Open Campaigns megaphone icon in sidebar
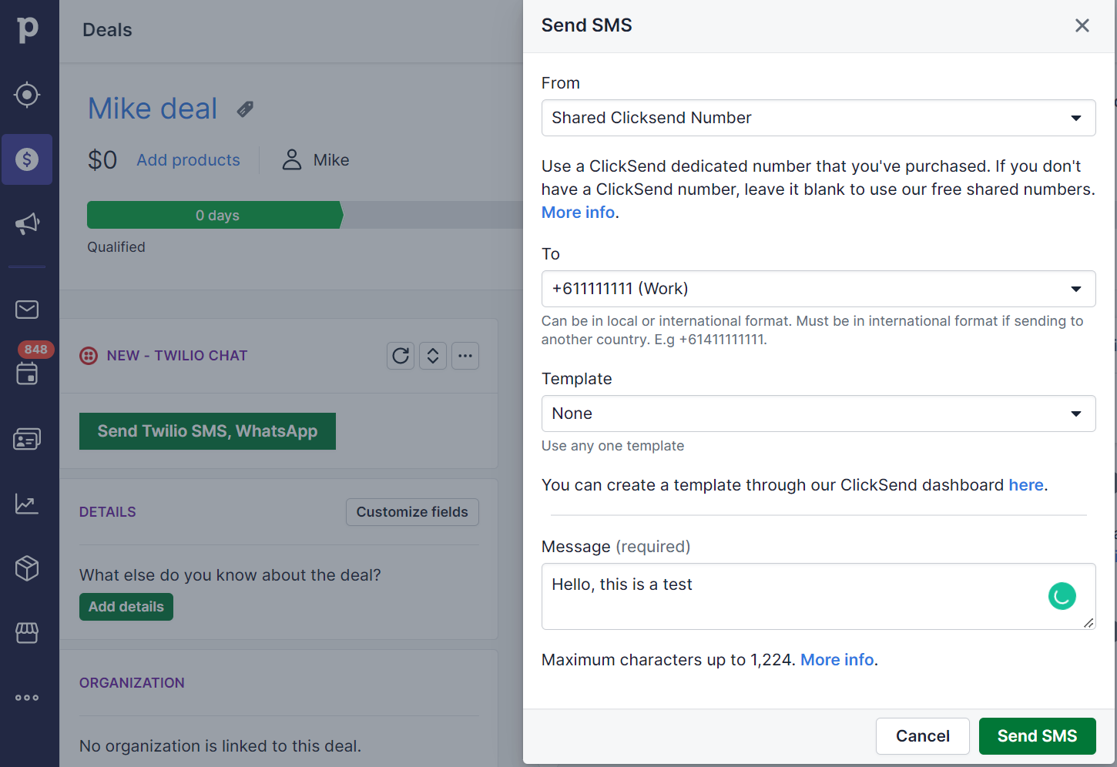The image size is (1117, 767). point(27,224)
